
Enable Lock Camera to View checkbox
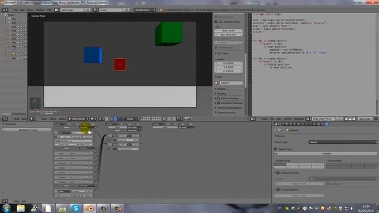click(x=216, y=22)
